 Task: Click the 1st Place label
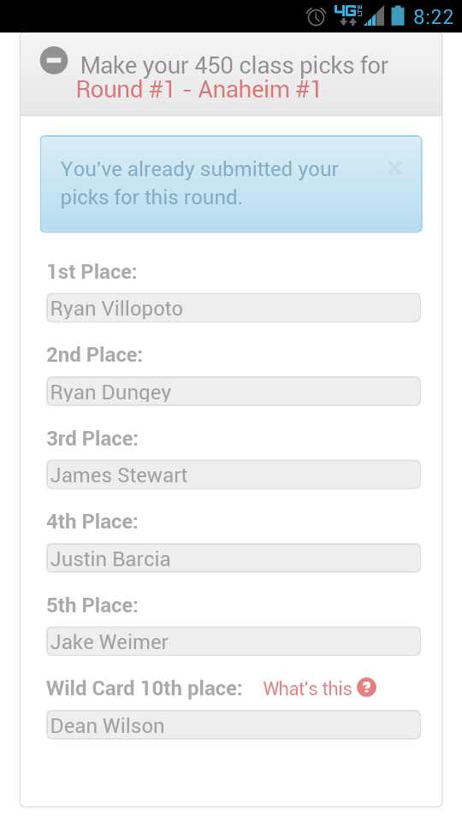coord(92,272)
